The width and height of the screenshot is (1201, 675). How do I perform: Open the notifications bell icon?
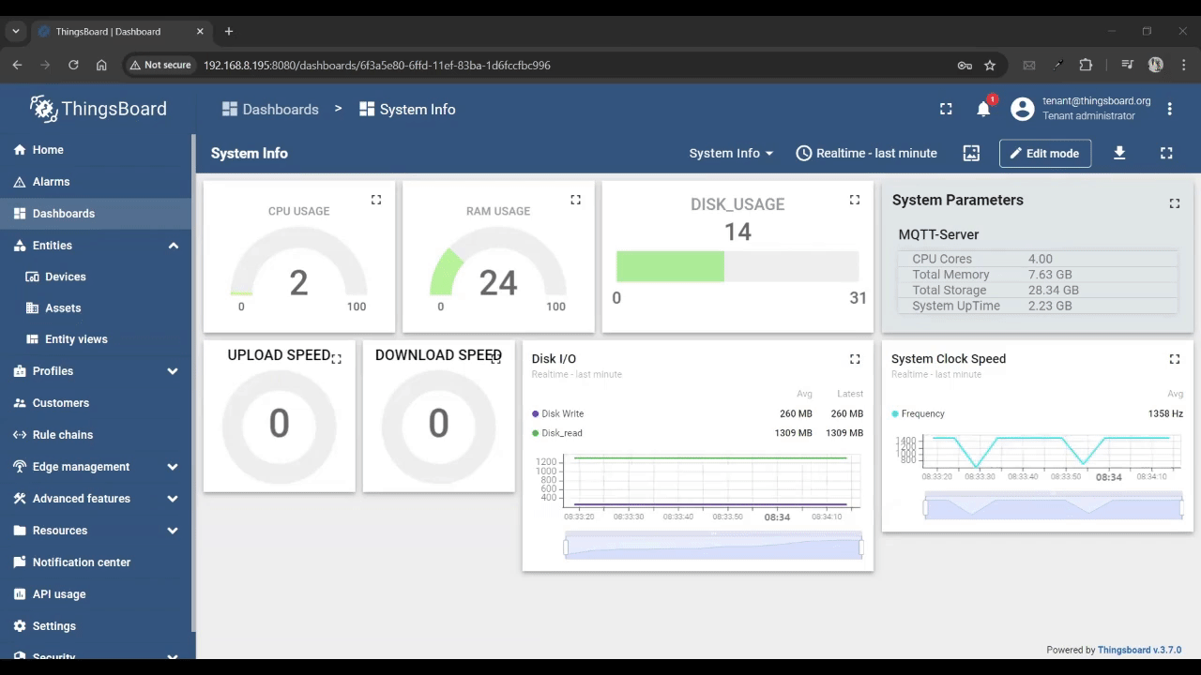[983, 110]
